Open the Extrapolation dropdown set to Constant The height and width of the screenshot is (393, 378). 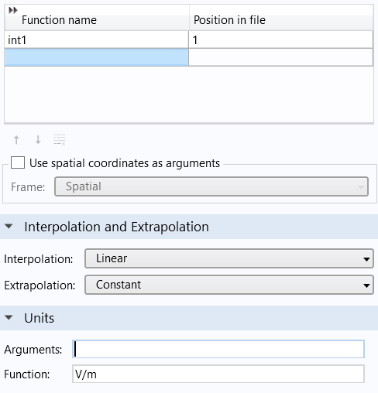(x=229, y=285)
